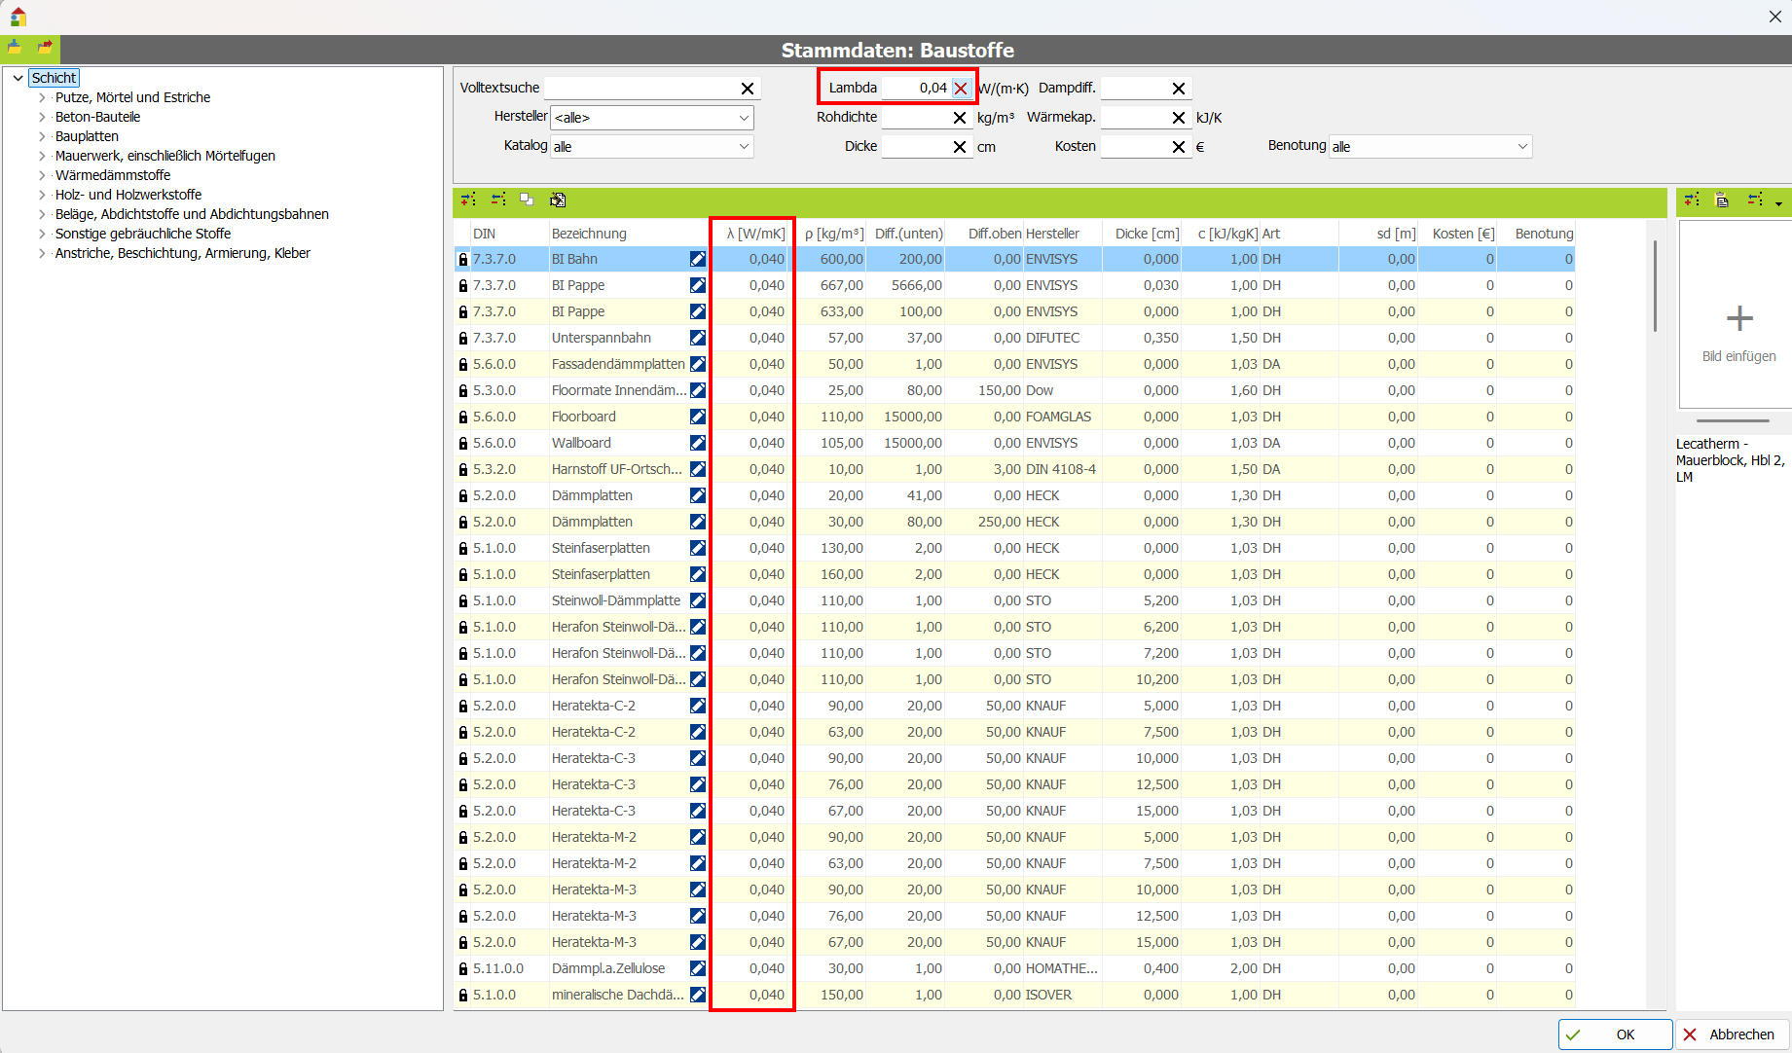Click the remove row icon above material table
Viewport: 1792px width, 1053px height.
pyautogui.click(x=498, y=200)
